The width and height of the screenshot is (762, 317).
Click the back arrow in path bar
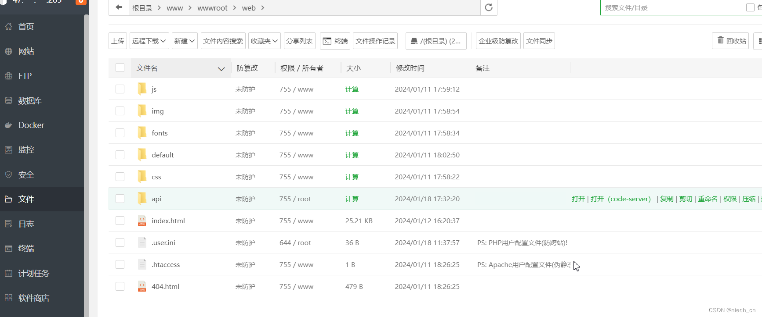(119, 7)
